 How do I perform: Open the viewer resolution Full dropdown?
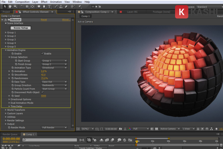tap(140, 129)
